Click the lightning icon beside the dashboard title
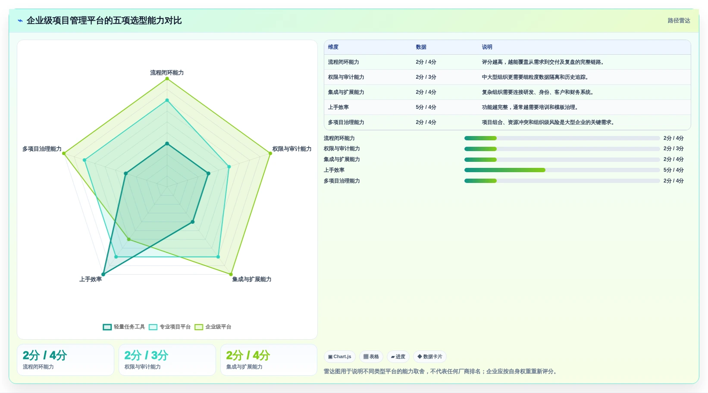Viewport: 708px width, 393px height. [x=20, y=21]
